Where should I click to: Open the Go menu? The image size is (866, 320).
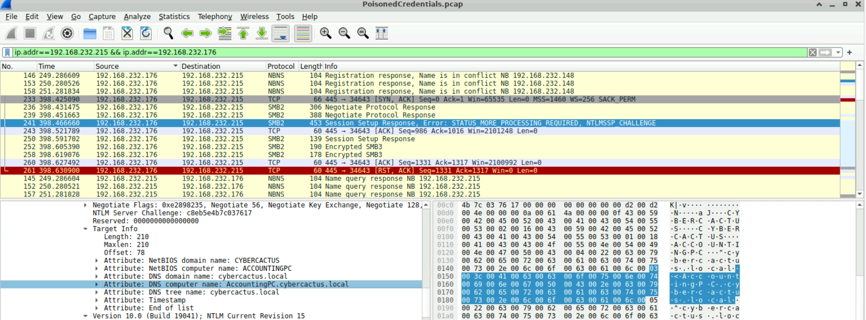76,16
